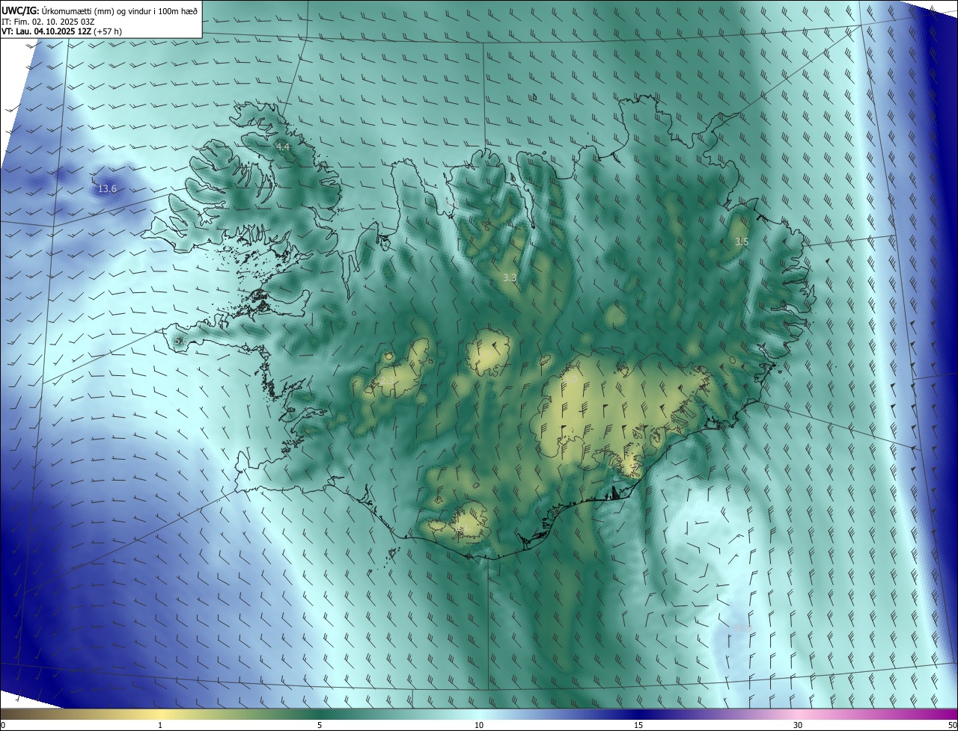Click the colorbar tick label 50
Image resolution: width=958 pixels, height=731 pixels.
pos(952,725)
